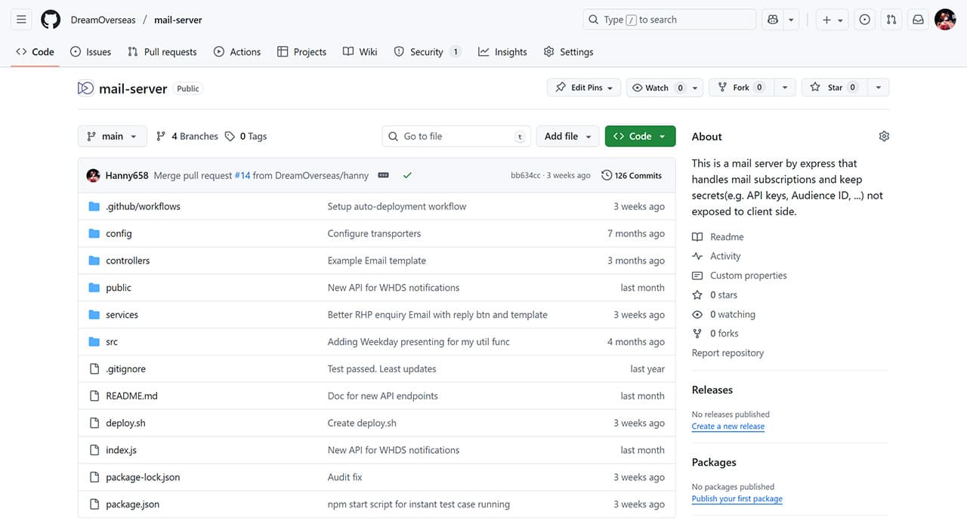Viewport: 967px width, 527px height.
Task: Expand the Add file dropdown
Action: [x=567, y=137]
